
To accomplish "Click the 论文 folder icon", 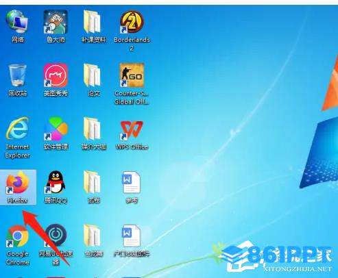I will click(93, 80).
